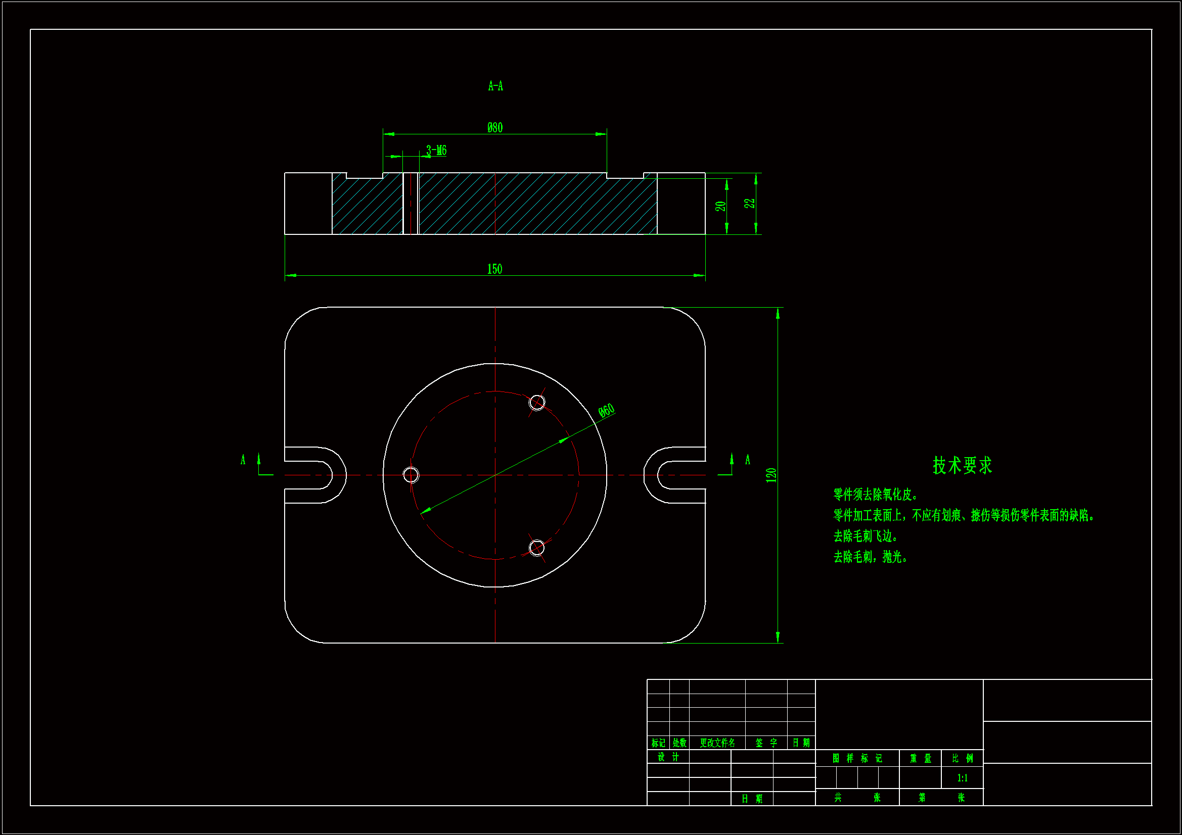1182x835 pixels.
Task: Click the left section marker letter A
Action: pyautogui.click(x=243, y=460)
